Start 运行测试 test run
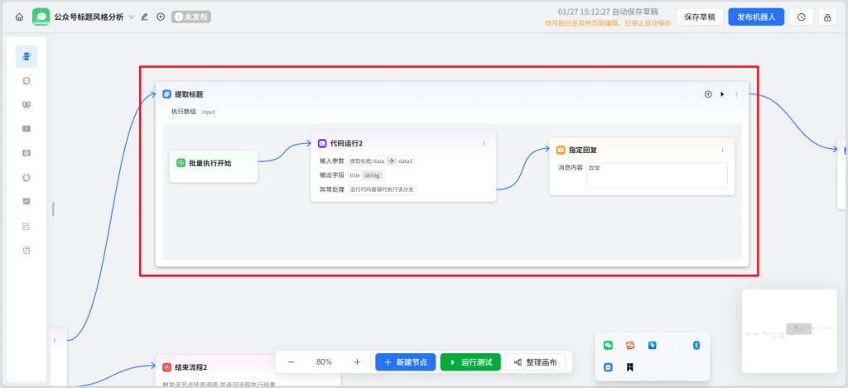The height and width of the screenshot is (388, 848). (470, 362)
